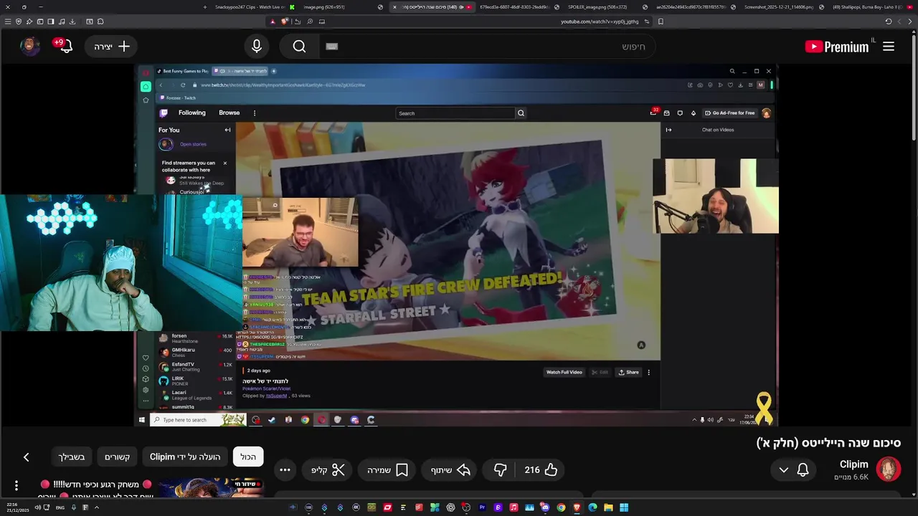
Task: Open the Brave extensions puzzle icon
Action: pos(100,21)
